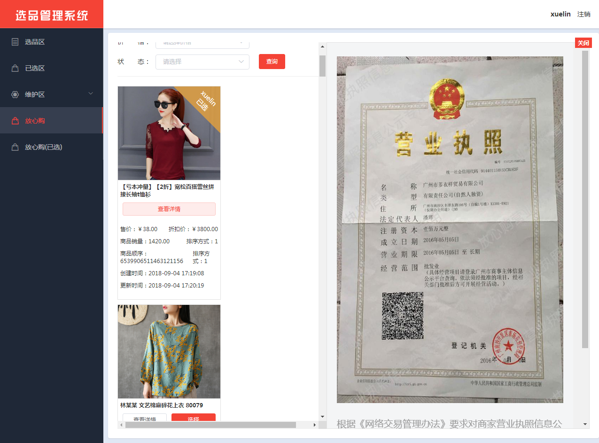Click the title 林某某 文艺棉麻碎花上衣 80079
Image resolution: width=599 pixels, height=443 pixels.
162,405
